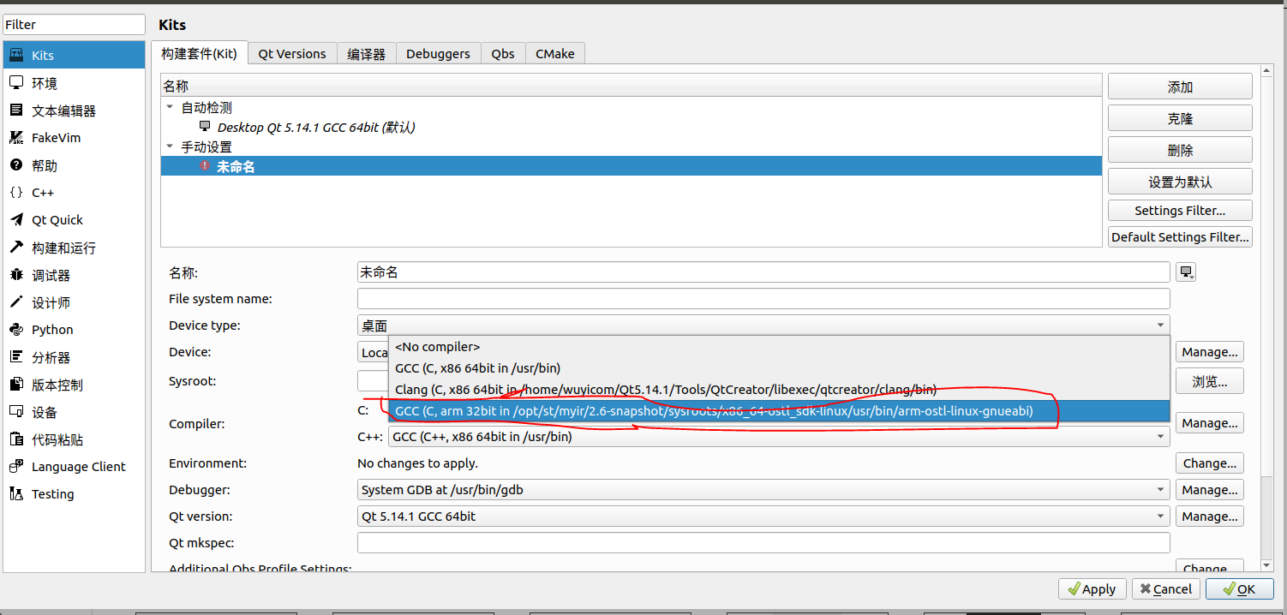This screenshot has width=1287, height=615.
Task: Click the Qt mkspec input field
Action: pyautogui.click(x=763, y=543)
